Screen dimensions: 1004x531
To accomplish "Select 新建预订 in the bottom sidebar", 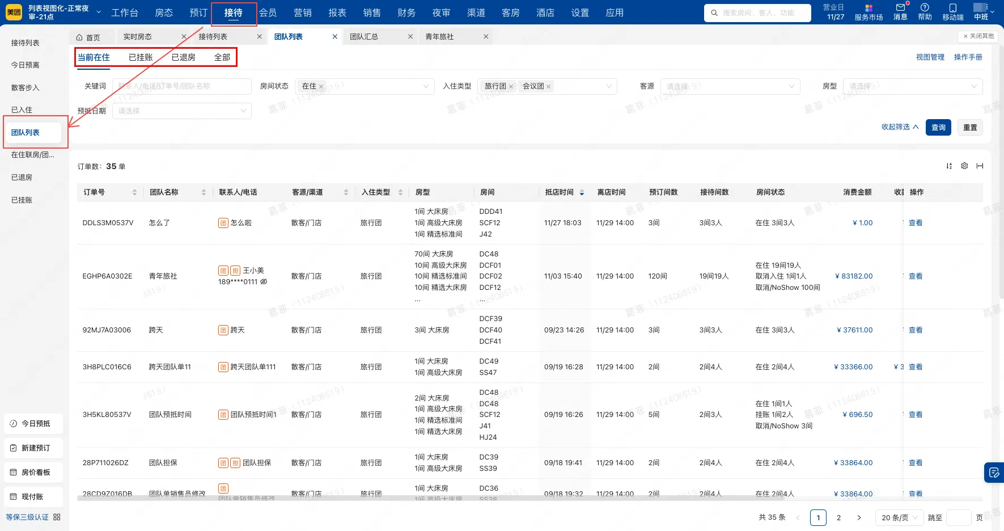I will coord(33,448).
